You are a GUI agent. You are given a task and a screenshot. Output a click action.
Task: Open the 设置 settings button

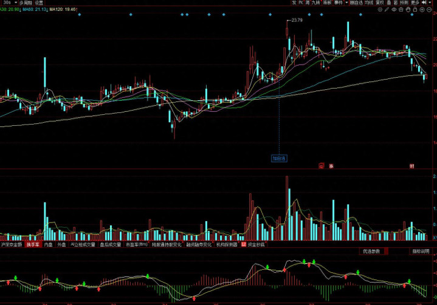39,3
